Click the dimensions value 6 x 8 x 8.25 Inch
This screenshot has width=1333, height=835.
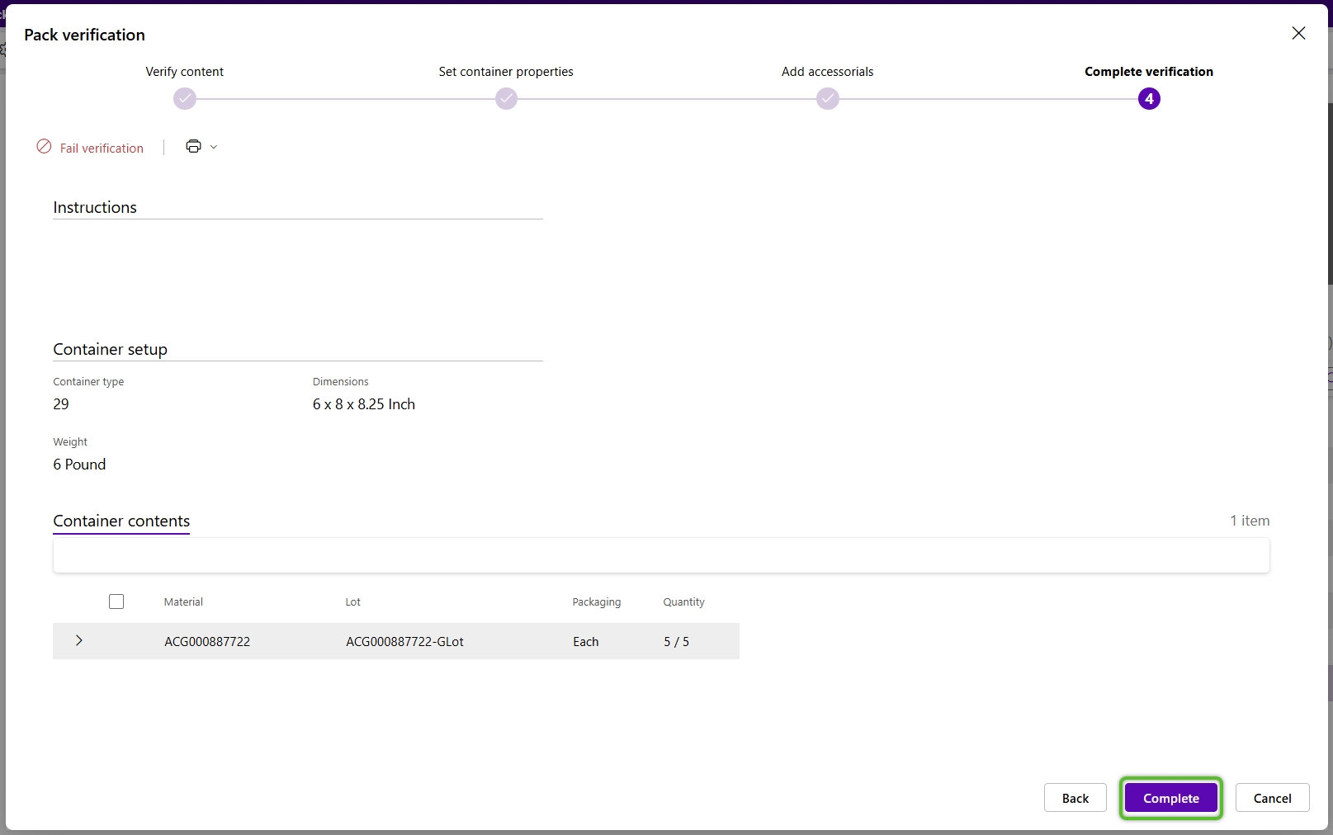[364, 404]
